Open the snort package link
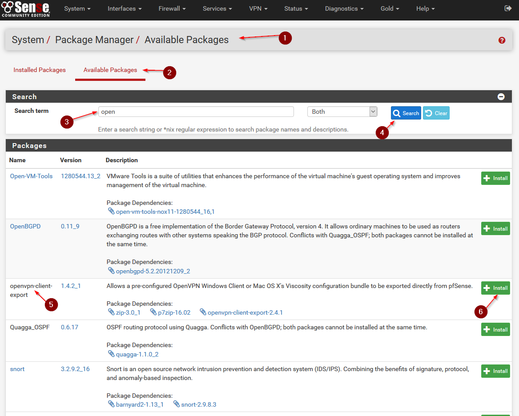Image resolution: width=519 pixels, height=416 pixels. (x=17, y=369)
